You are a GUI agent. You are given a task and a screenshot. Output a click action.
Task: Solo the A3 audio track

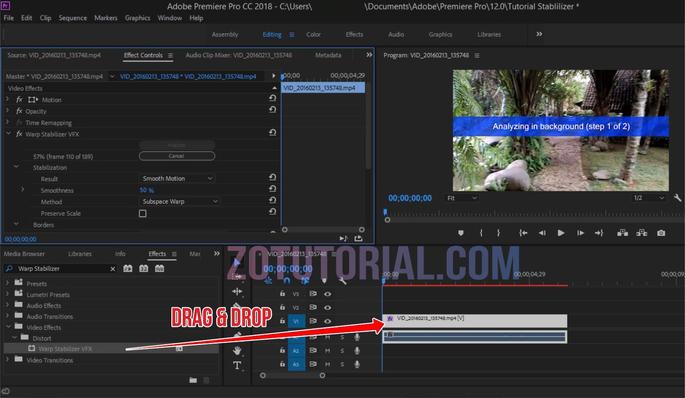pyautogui.click(x=342, y=365)
